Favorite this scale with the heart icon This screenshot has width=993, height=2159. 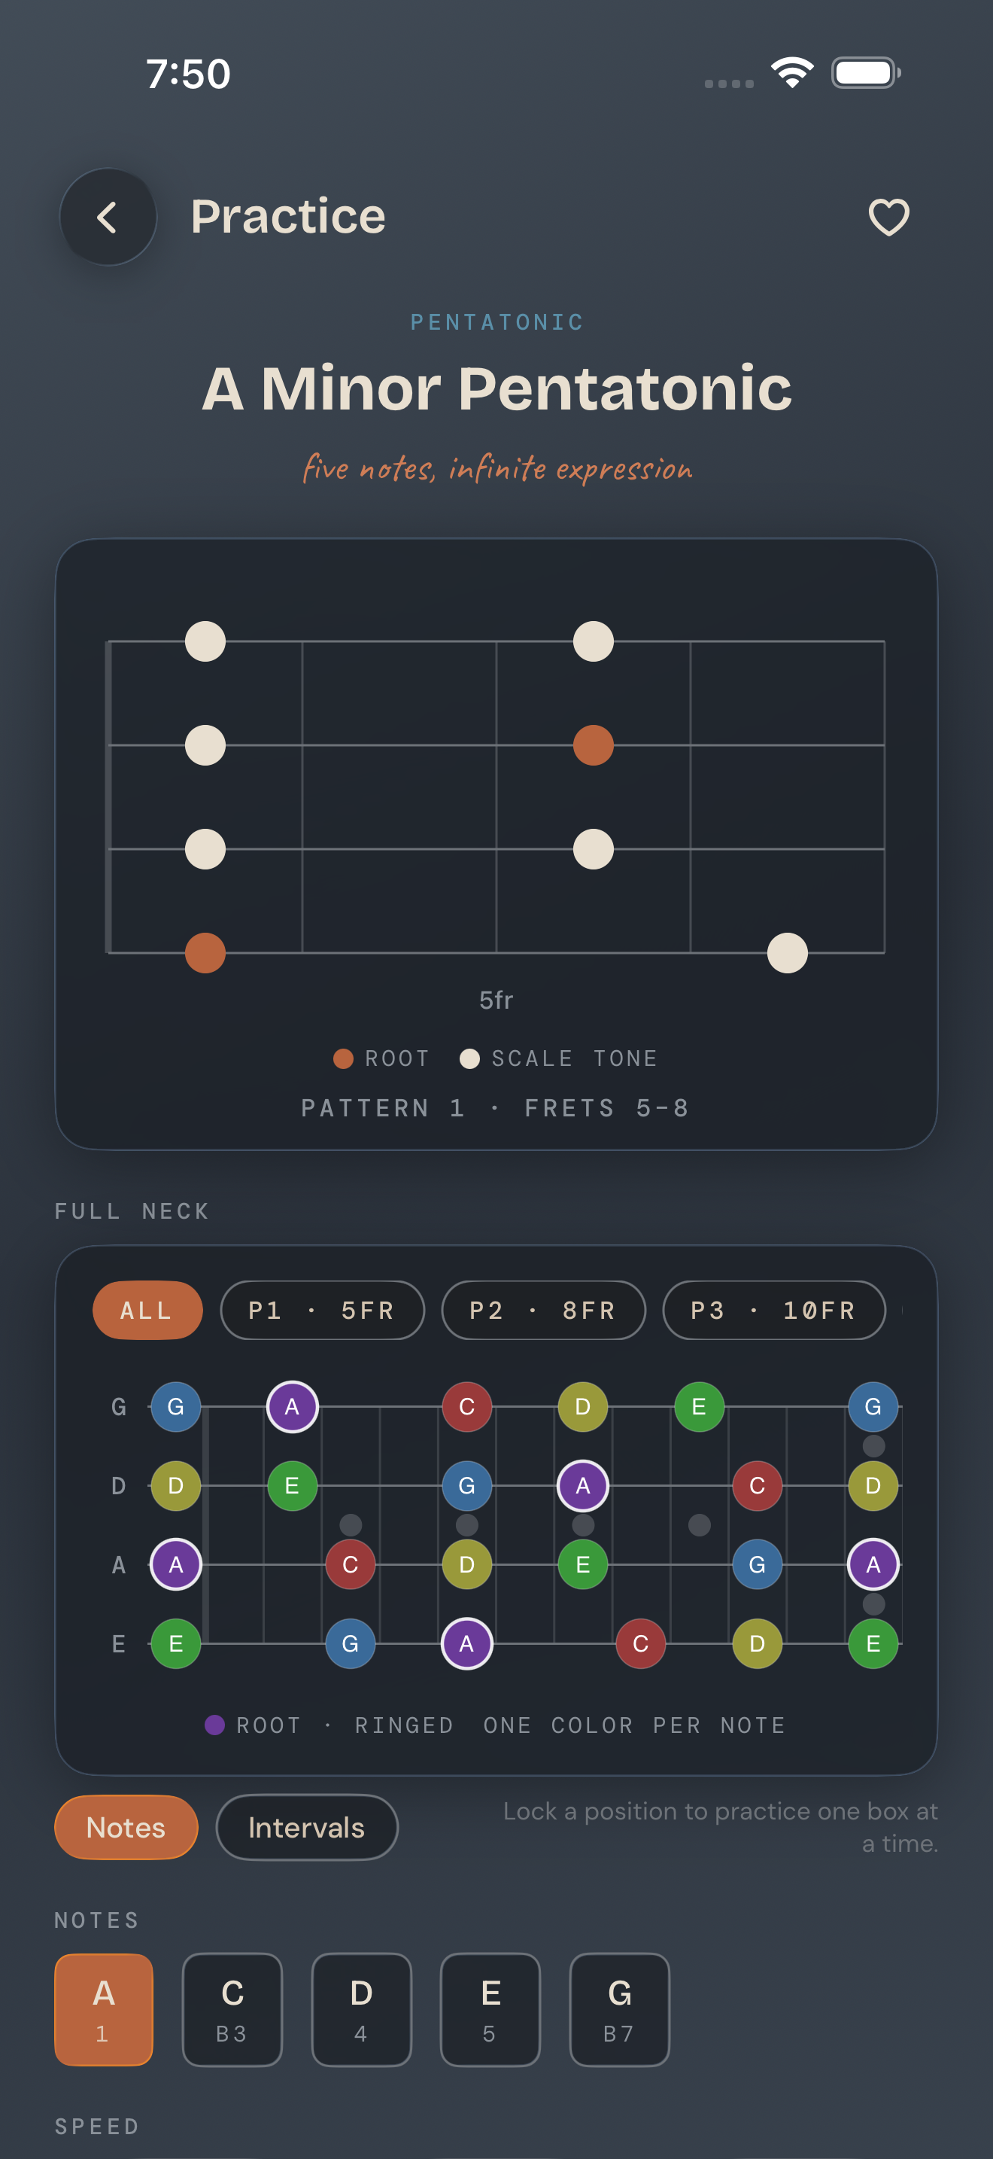pyautogui.click(x=888, y=217)
